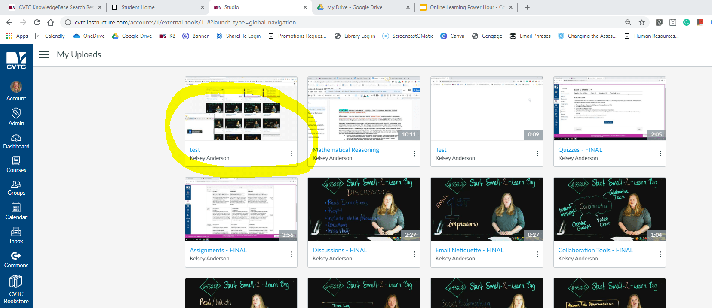
Task: Open options menu for Collaboration Tools - FINAL
Action: pos(660,254)
